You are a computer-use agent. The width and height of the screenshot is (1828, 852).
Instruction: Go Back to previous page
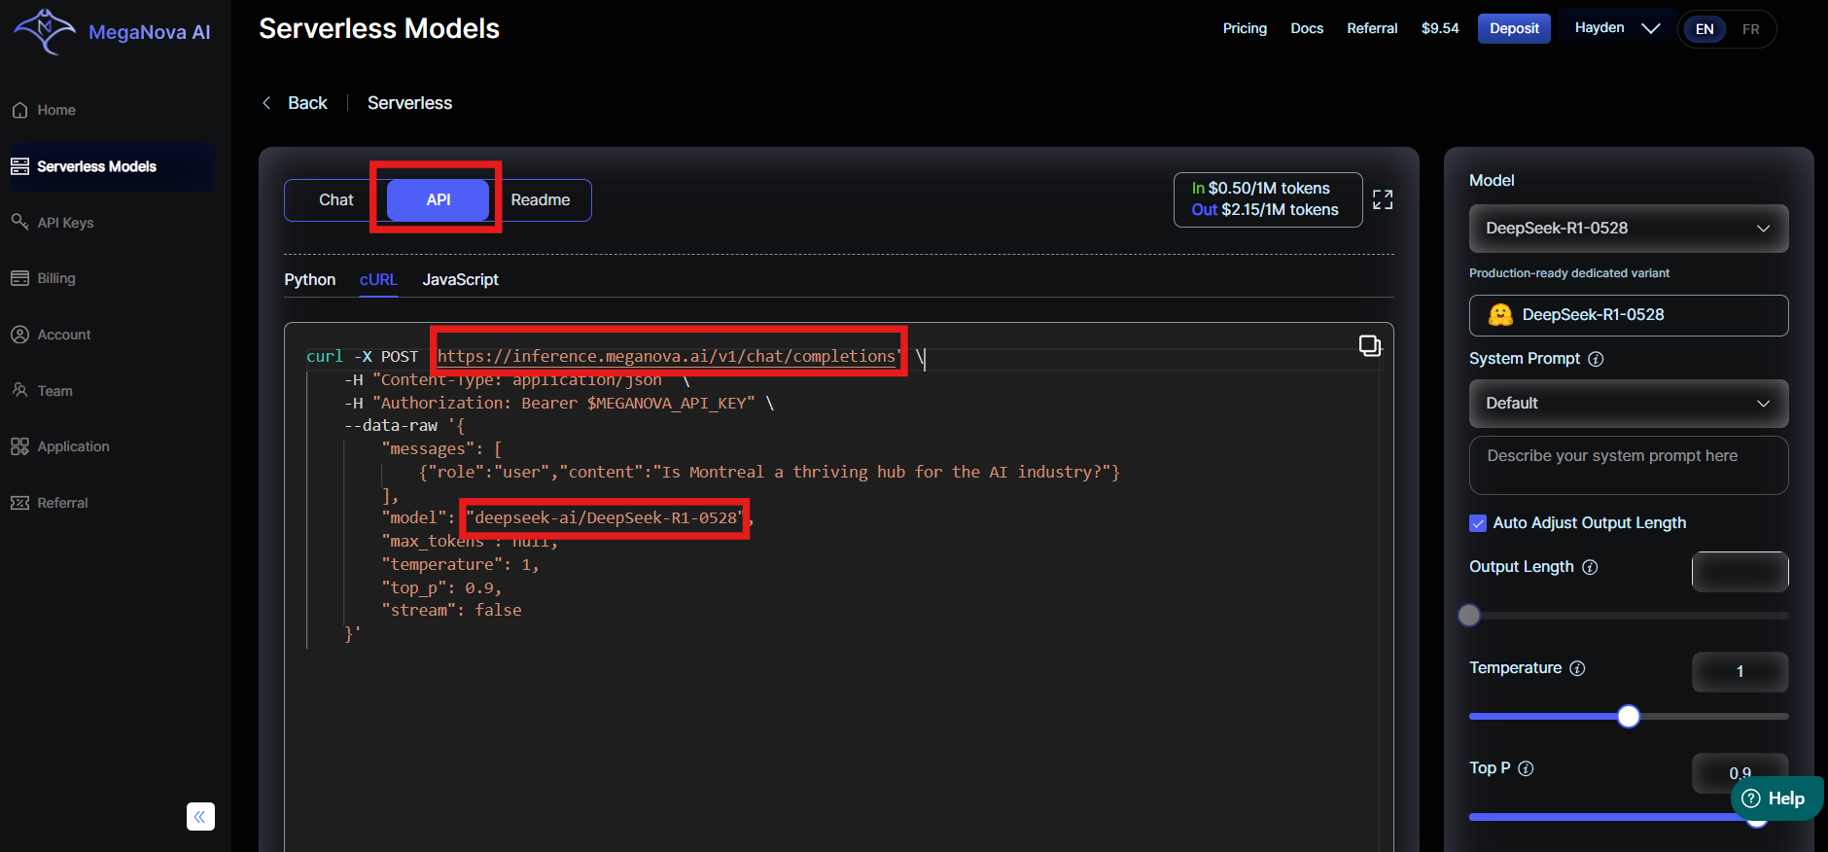[296, 103]
